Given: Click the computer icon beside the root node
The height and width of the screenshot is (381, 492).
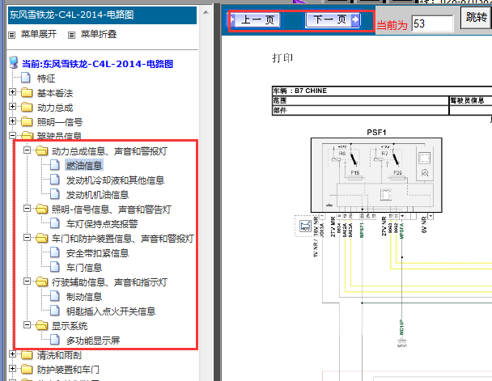Looking at the screenshot, I should (x=14, y=63).
